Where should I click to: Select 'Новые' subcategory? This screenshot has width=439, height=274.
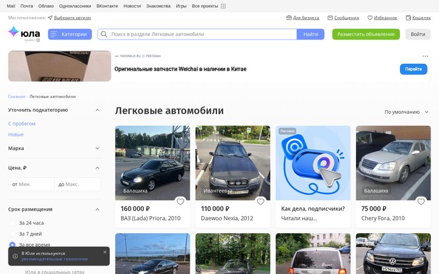[x=16, y=135]
